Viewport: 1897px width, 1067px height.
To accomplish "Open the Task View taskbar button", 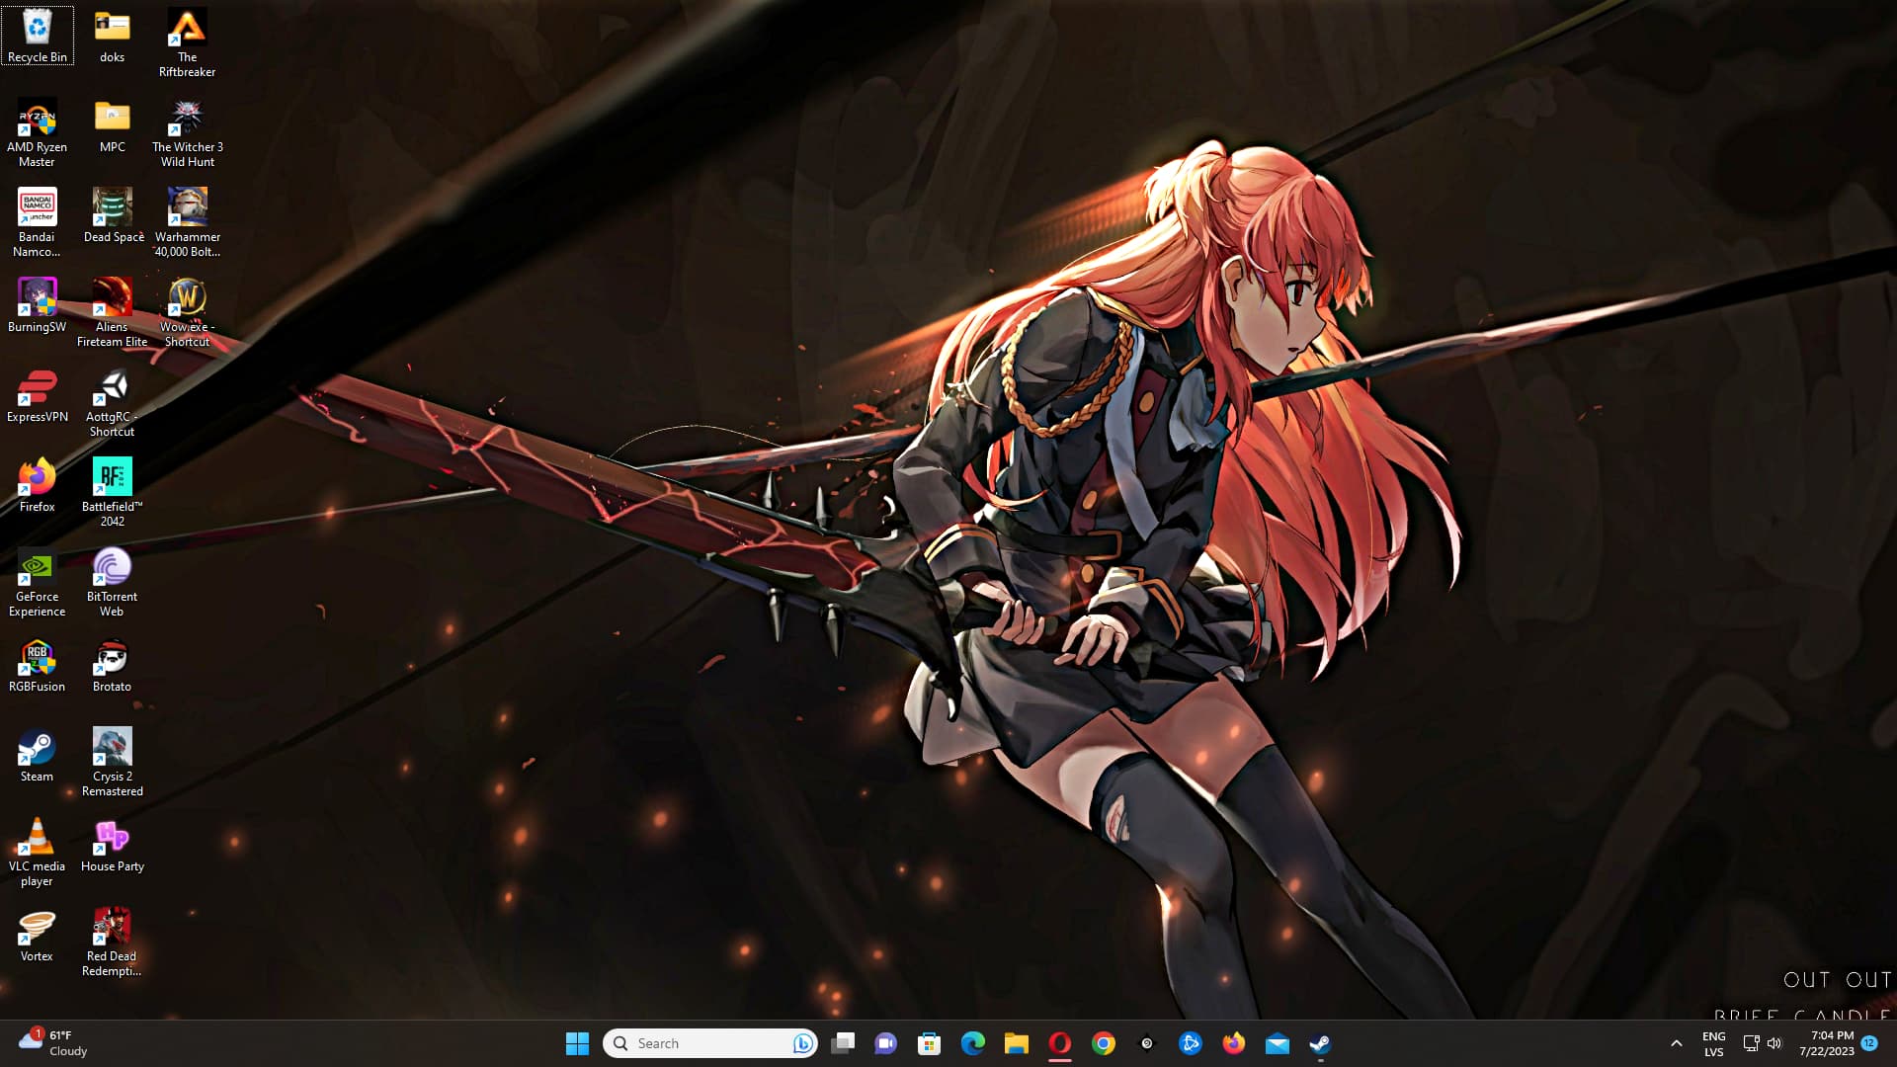I will [843, 1043].
